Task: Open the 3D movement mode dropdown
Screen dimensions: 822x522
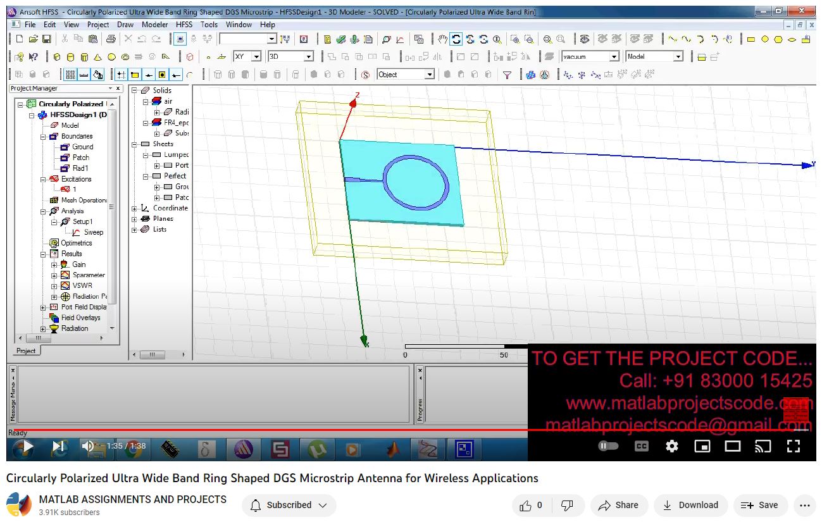Action: tap(309, 57)
